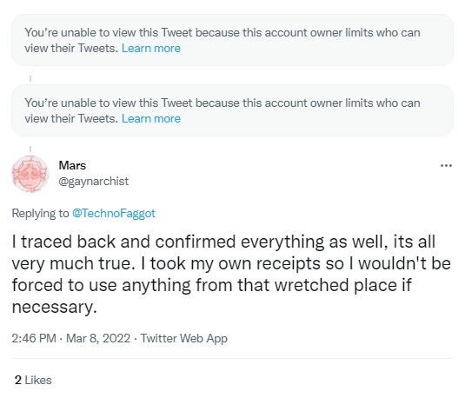
Task: Visit the @gaynarchist handle
Action: pyautogui.click(x=93, y=182)
